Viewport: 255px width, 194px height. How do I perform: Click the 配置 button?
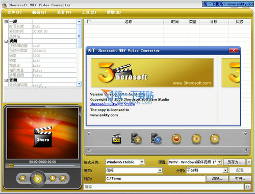point(240,170)
